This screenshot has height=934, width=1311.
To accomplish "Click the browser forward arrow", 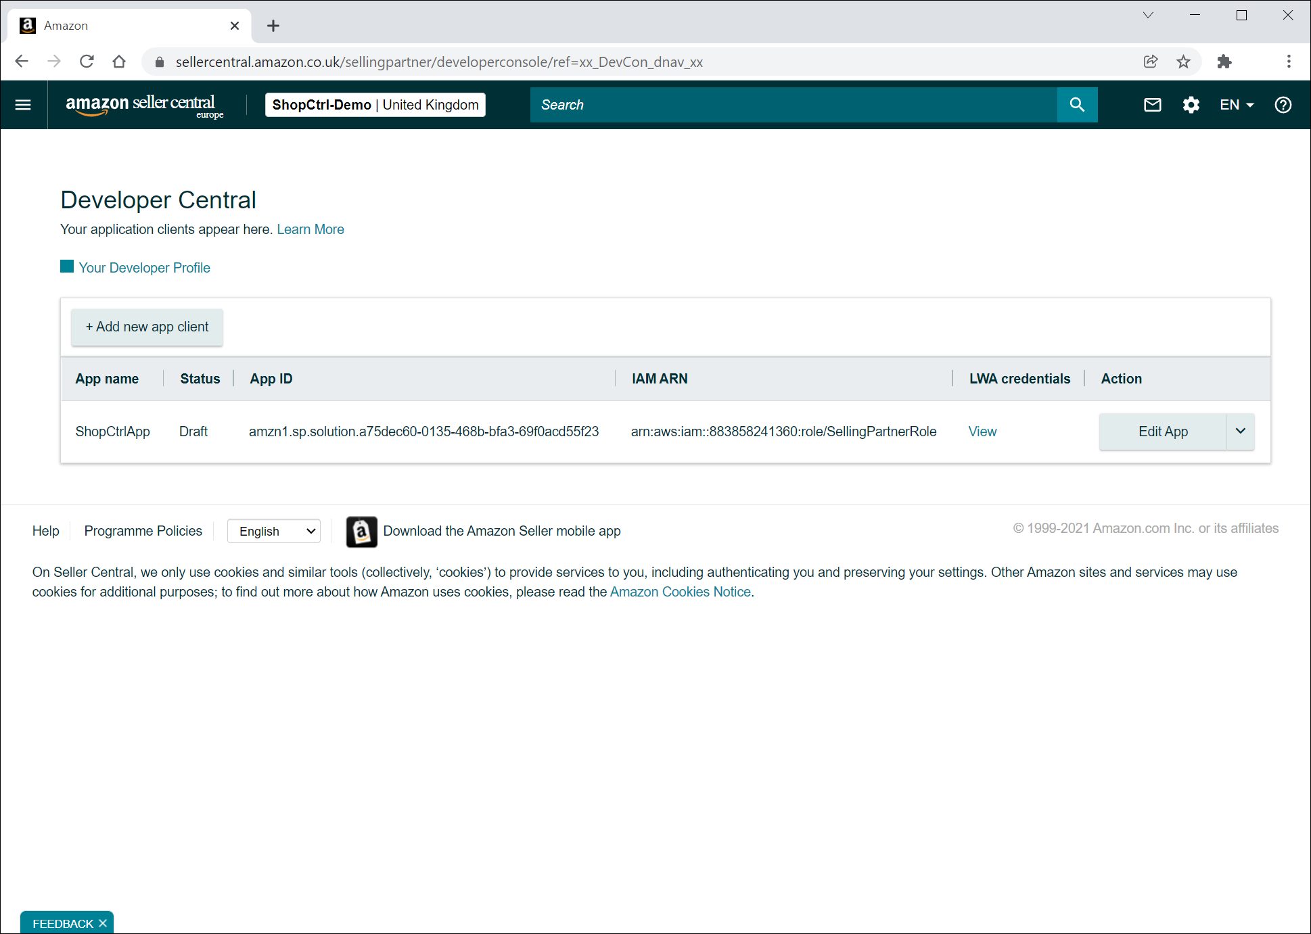I will [x=54, y=62].
